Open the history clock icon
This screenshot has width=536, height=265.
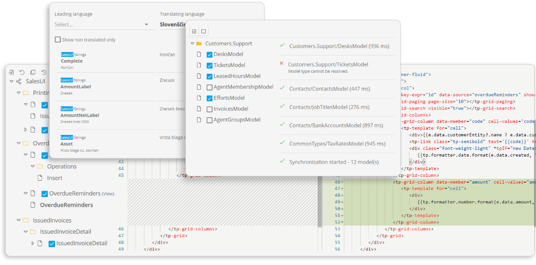click(x=43, y=72)
